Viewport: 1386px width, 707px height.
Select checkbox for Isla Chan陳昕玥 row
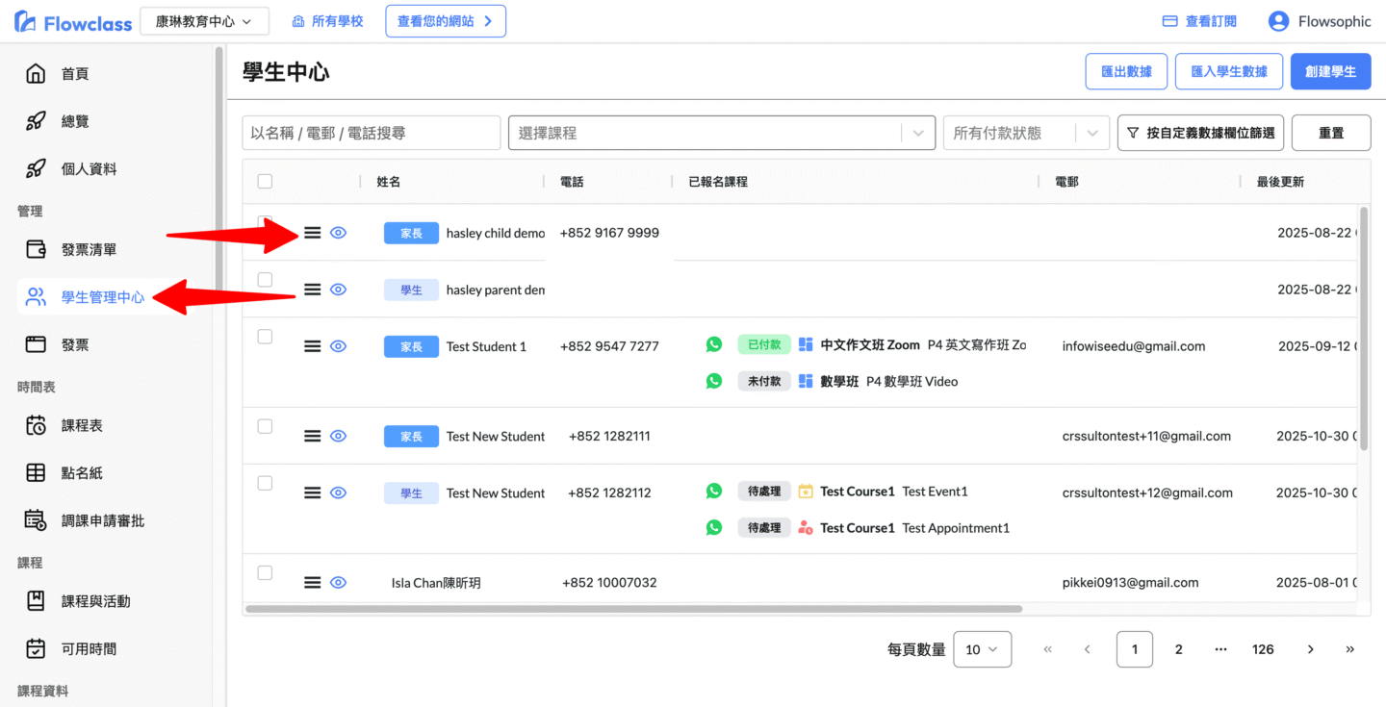[265, 572]
